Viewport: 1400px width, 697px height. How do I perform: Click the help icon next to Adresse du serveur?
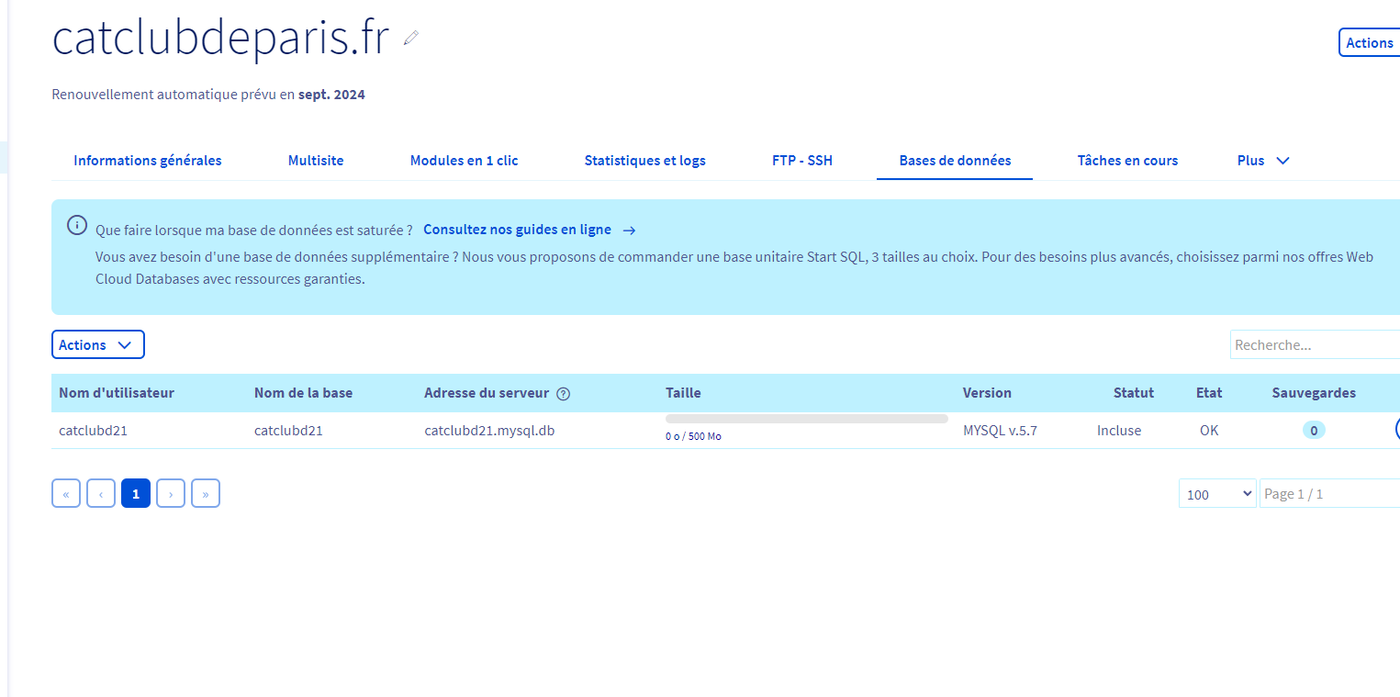(x=564, y=394)
